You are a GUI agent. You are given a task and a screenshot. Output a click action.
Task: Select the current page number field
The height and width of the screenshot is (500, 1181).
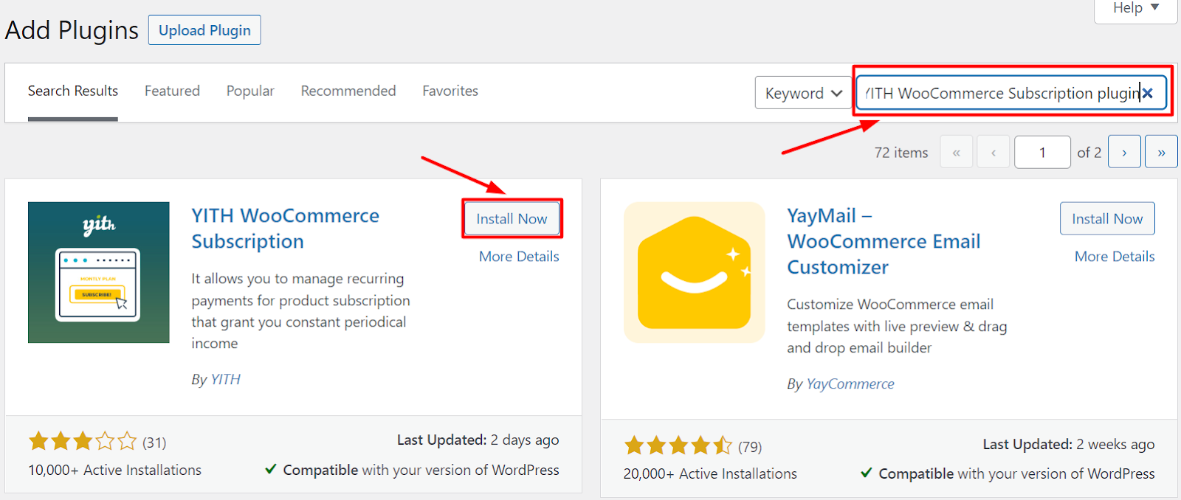1042,152
